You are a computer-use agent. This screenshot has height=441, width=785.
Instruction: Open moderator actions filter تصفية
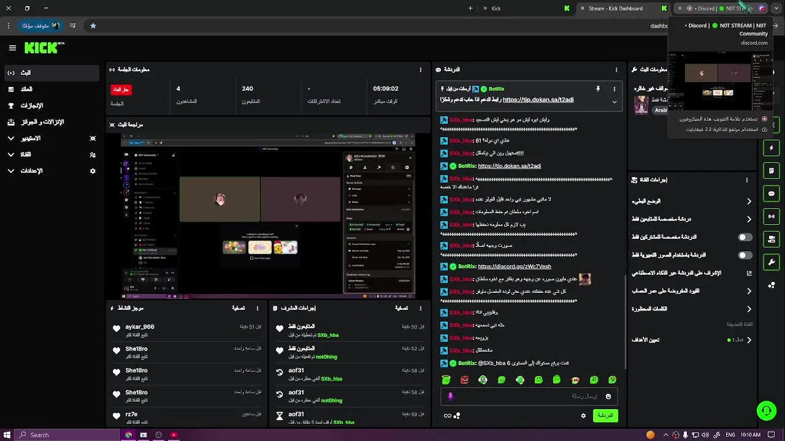pyautogui.click(x=402, y=308)
